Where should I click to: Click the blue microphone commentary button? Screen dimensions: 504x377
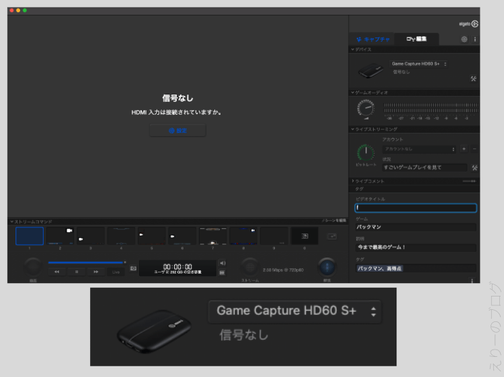pos(327,267)
